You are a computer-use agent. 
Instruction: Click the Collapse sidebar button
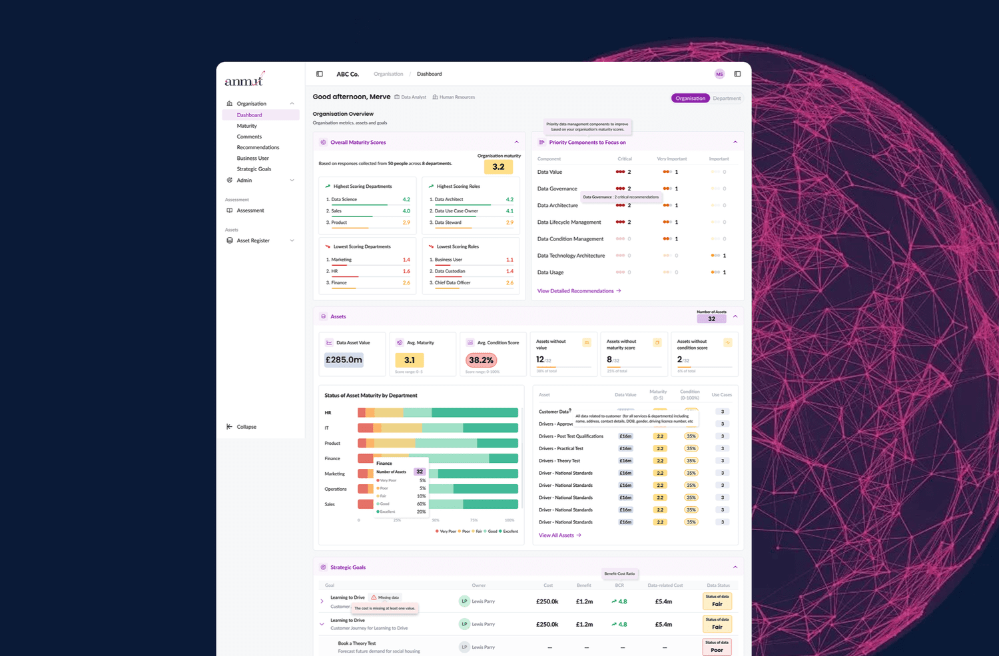[x=241, y=427]
